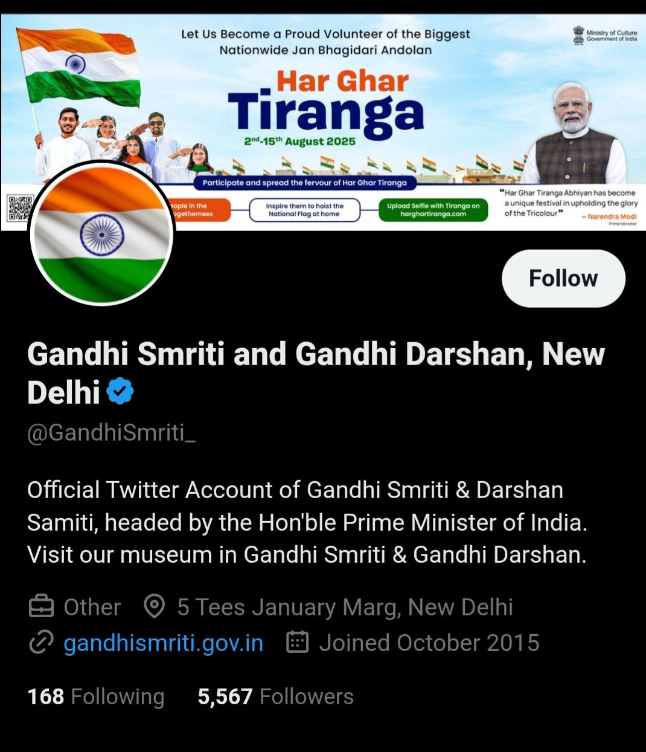Click the calendar joined-date icon

pos(297,642)
